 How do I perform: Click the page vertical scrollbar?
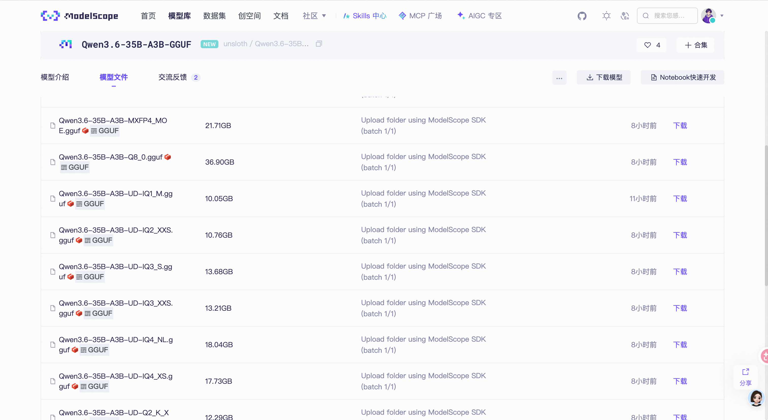click(766, 216)
